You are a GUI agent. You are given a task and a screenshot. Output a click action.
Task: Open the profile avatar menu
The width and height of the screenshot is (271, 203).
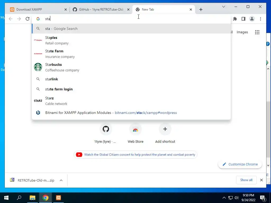coord(252,19)
